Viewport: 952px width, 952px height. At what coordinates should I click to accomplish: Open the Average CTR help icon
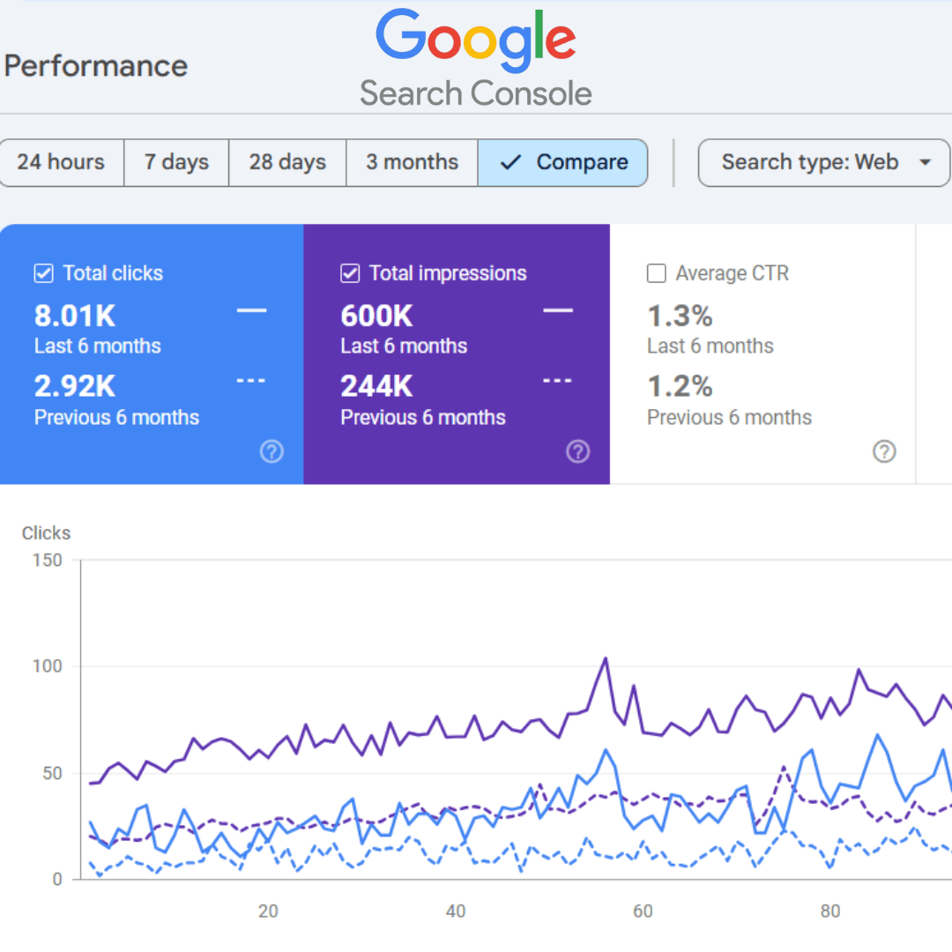(884, 451)
